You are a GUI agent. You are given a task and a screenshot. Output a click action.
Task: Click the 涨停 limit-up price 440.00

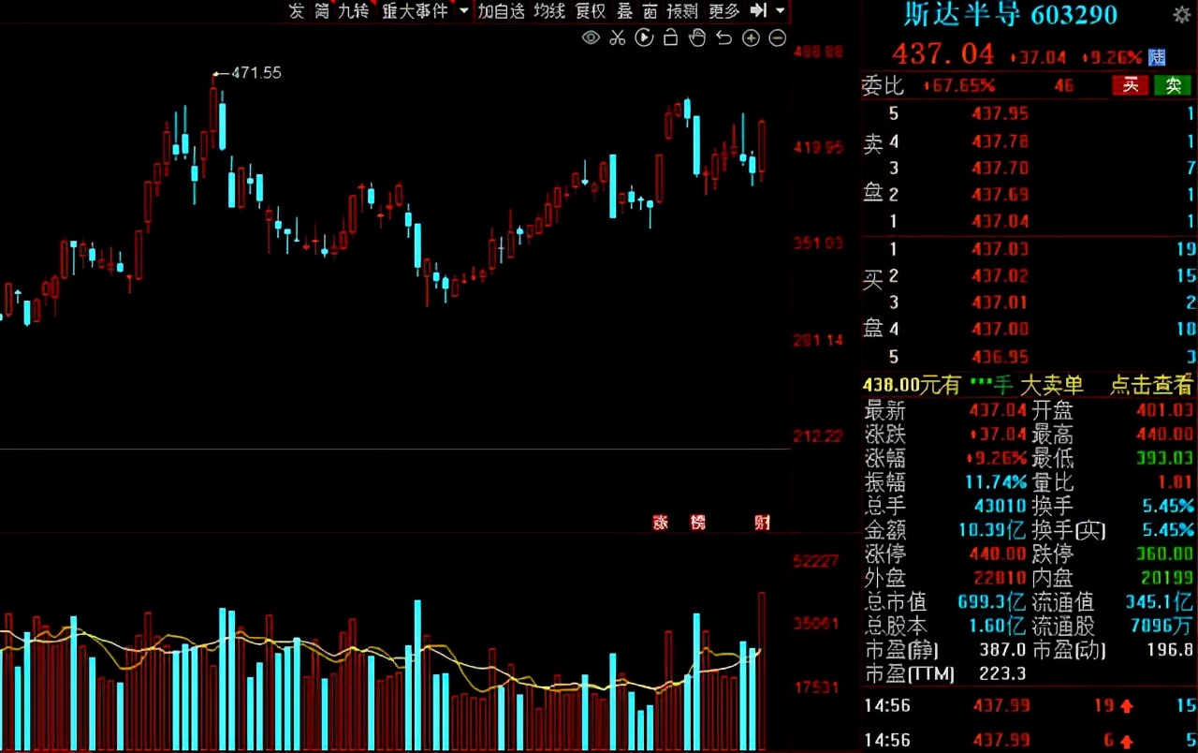tap(997, 554)
